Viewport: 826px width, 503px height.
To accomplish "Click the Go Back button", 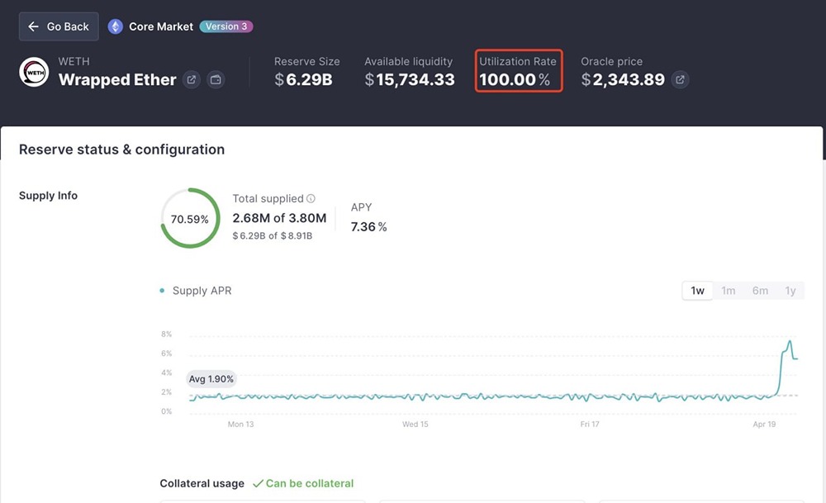I will coord(58,26).
